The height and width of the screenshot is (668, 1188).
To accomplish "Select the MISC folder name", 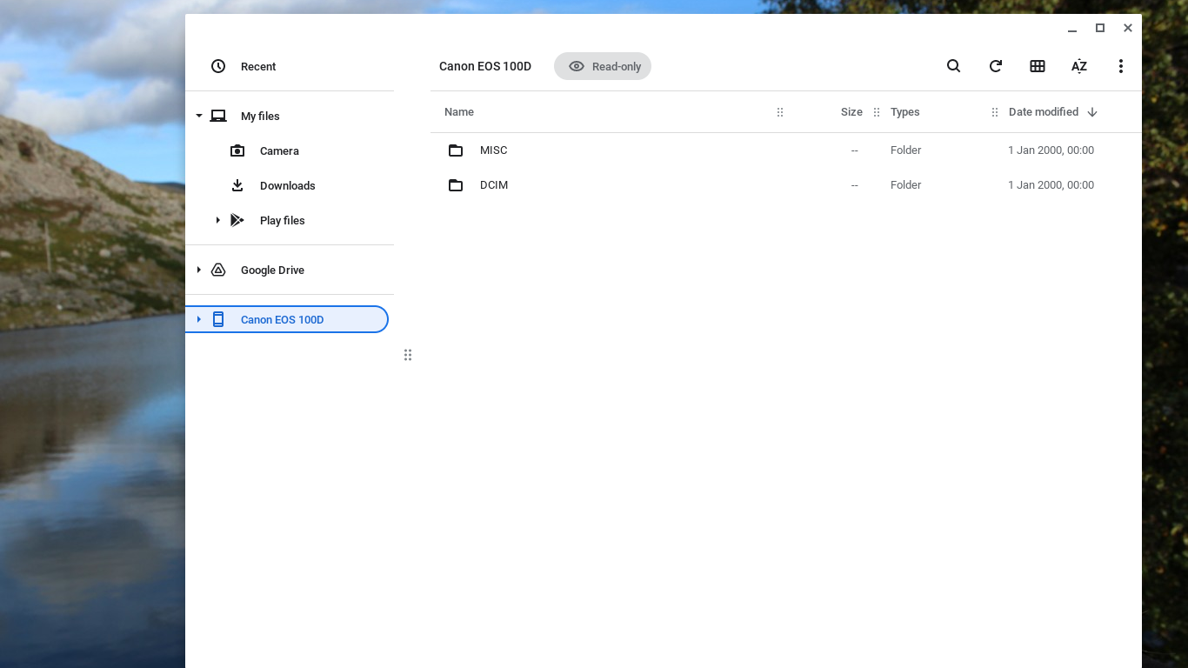I will click(494, 150).
